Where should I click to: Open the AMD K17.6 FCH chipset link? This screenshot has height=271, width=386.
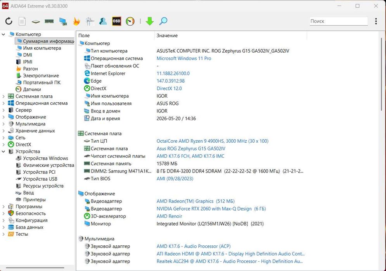click(x=190, y=156)
